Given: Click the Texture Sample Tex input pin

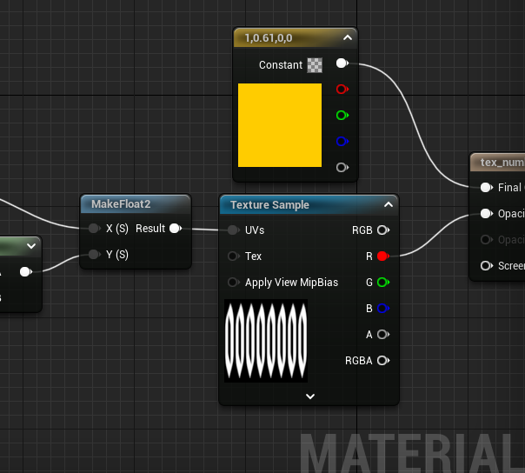Looking at the screenshot, I should pos(233,256).
